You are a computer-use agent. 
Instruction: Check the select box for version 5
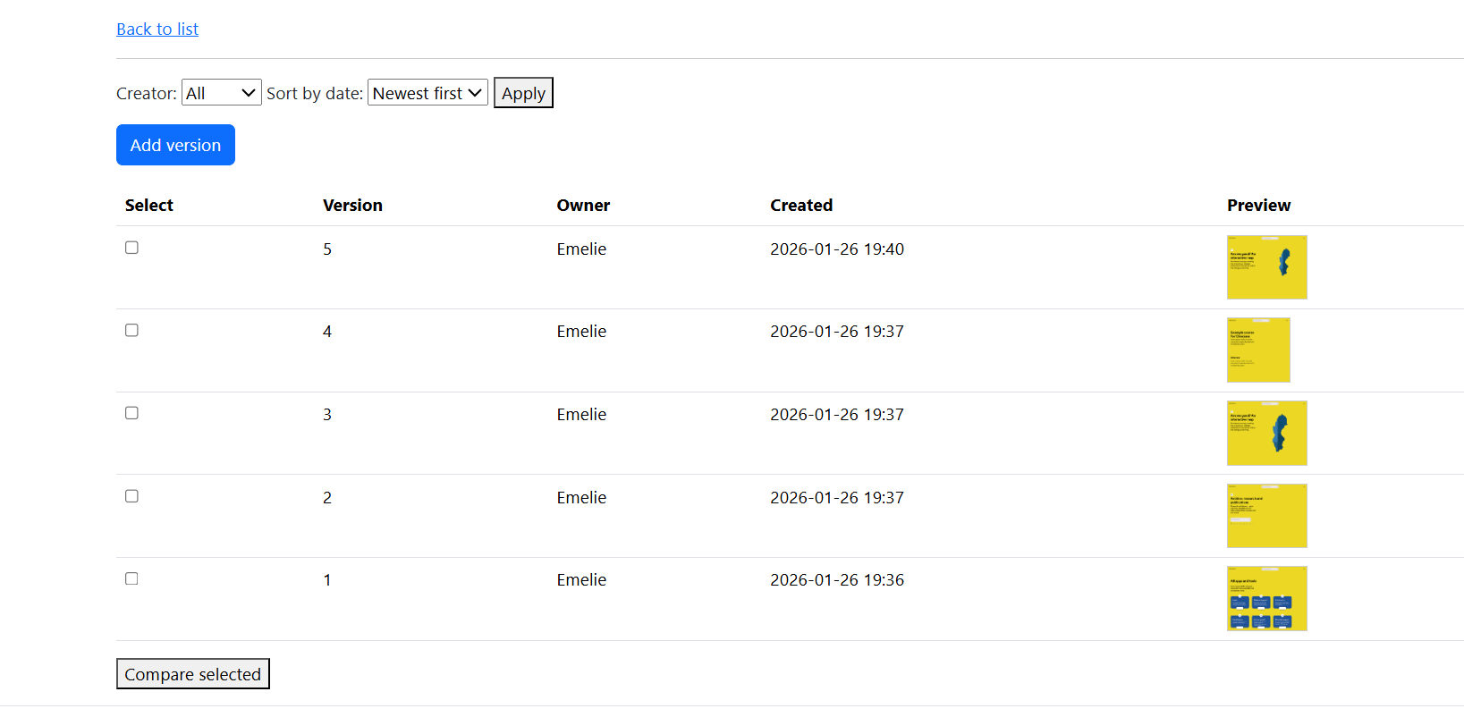(x=131, y=248)
